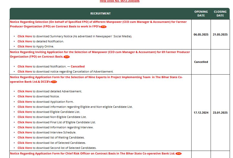Click Here to download Summary Notice
This screenshot has width=233, height=158.
point(25,36)
